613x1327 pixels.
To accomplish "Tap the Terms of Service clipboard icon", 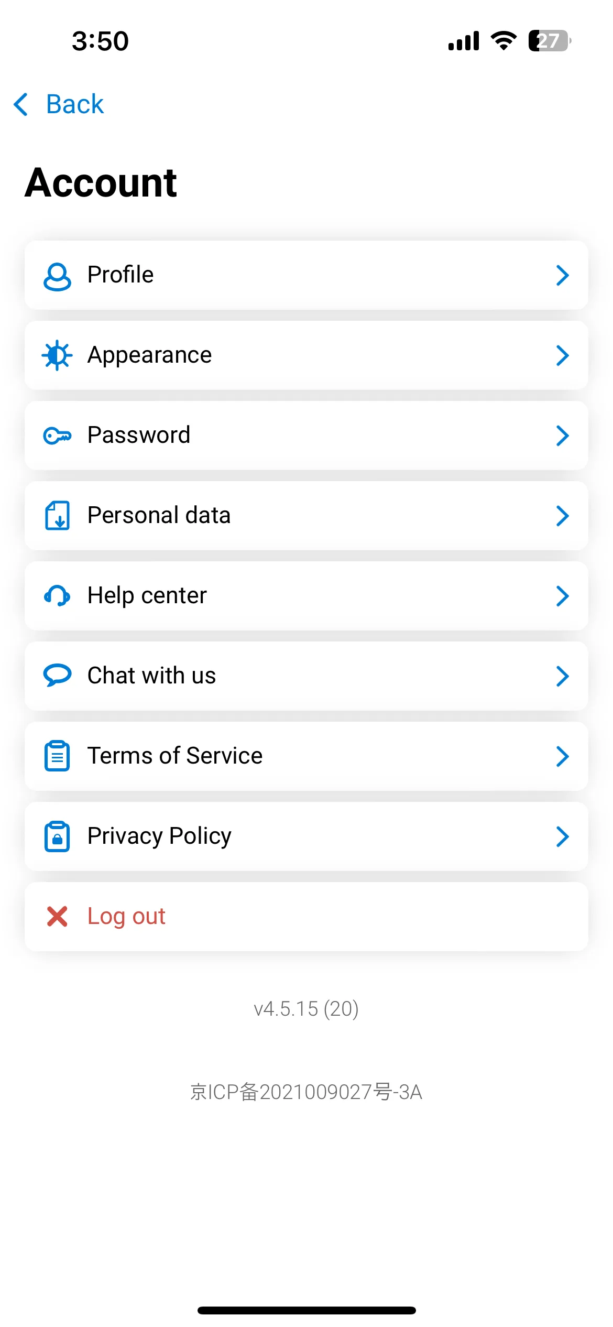I will pos(57,756).
